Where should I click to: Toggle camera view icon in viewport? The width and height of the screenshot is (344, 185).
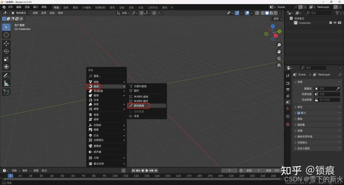coord(279,59)
